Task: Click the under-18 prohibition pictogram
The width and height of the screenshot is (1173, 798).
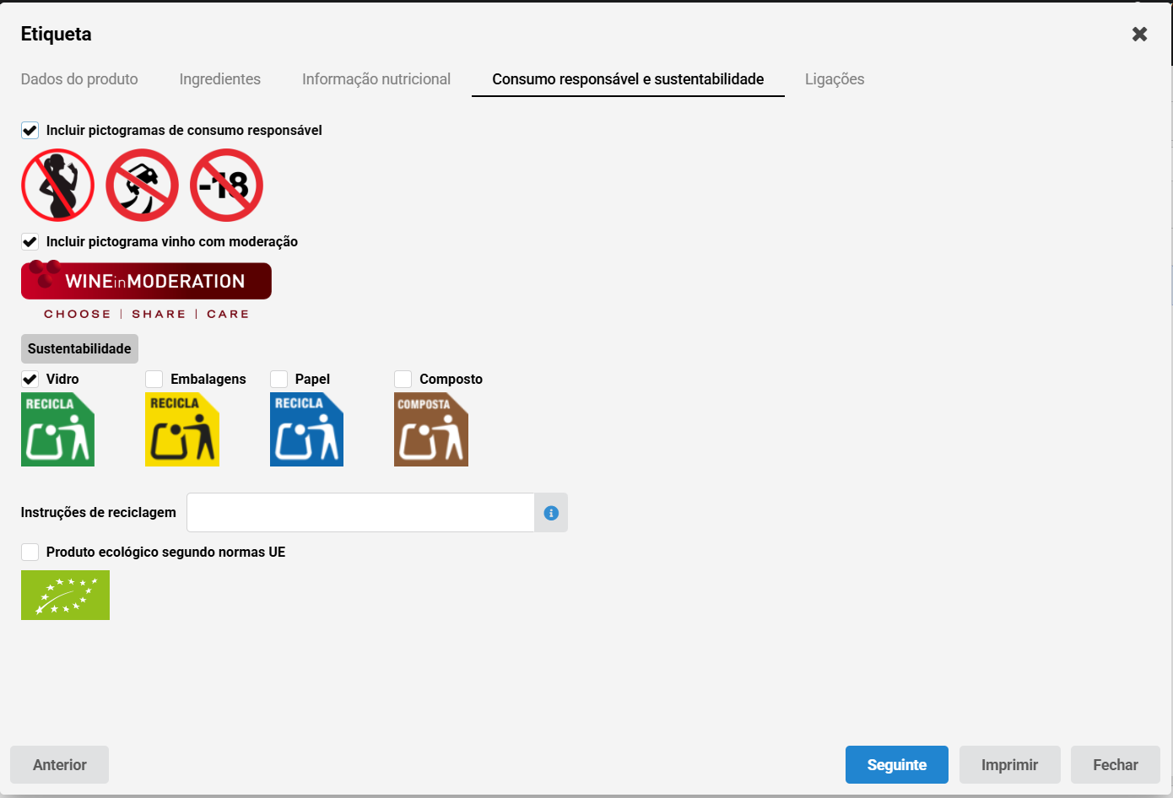Action: (226, 186)
